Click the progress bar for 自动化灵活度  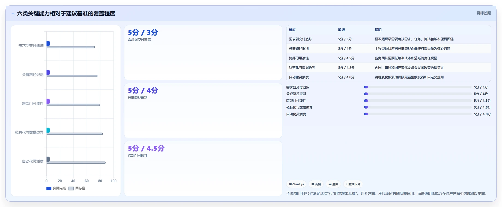click(x=418, y=114)
